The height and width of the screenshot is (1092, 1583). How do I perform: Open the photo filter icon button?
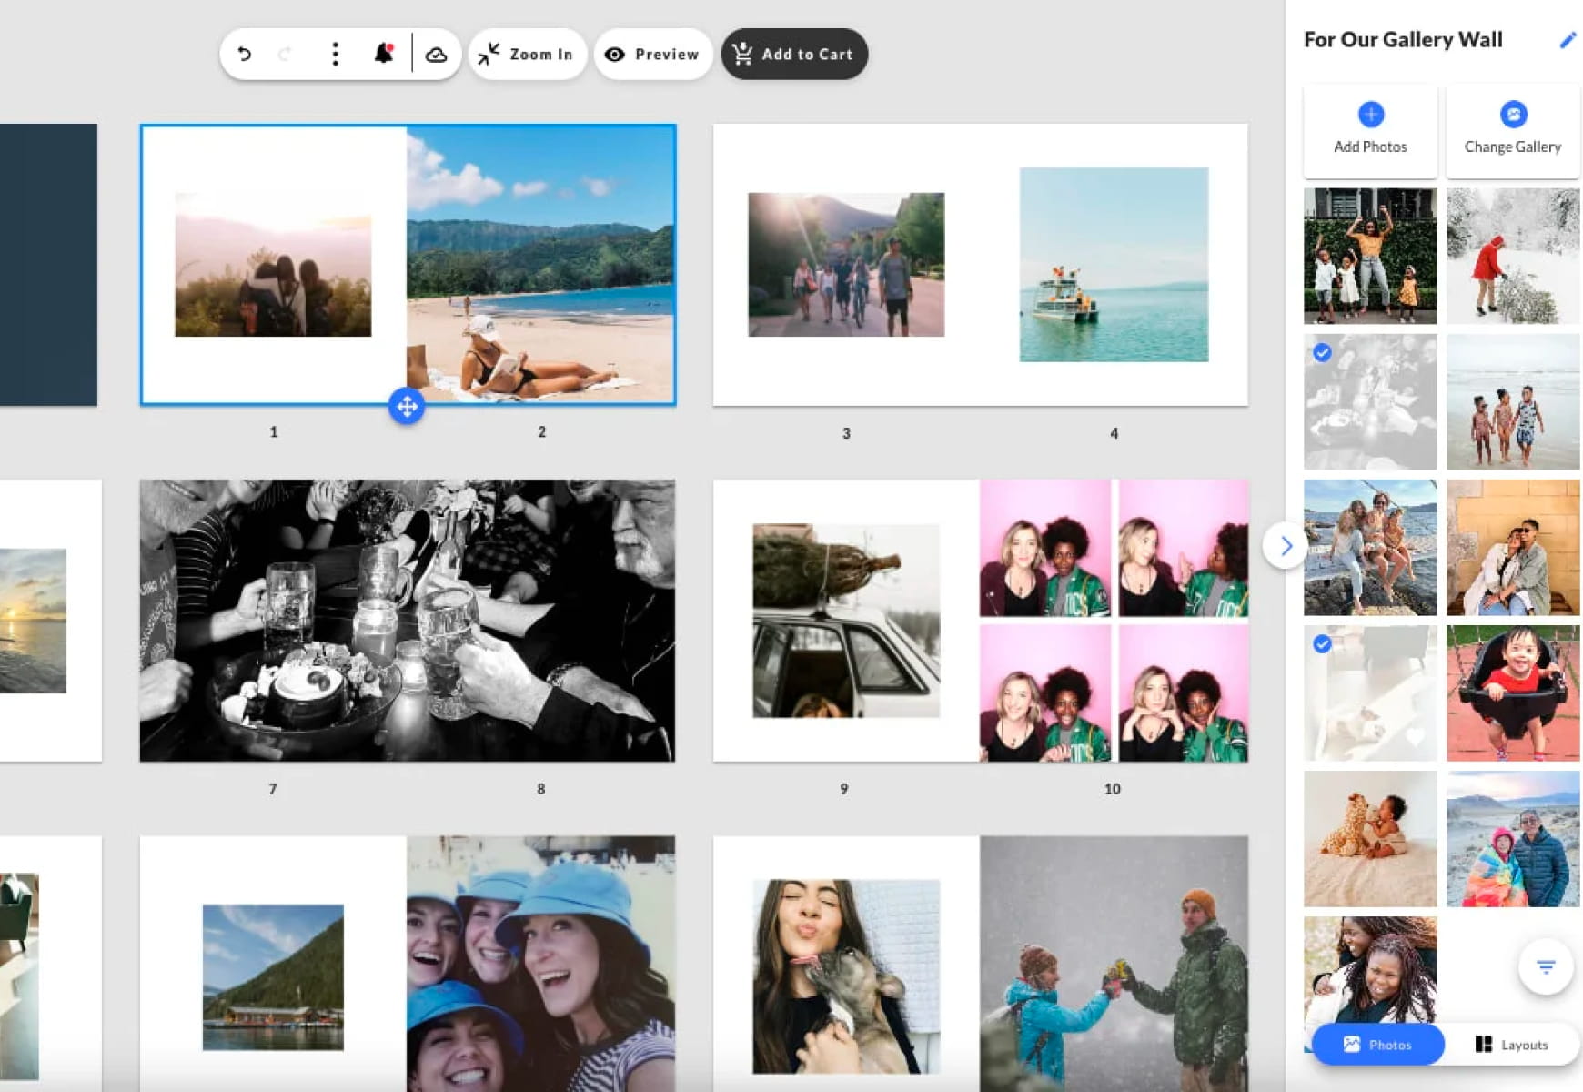[1546, 966]
